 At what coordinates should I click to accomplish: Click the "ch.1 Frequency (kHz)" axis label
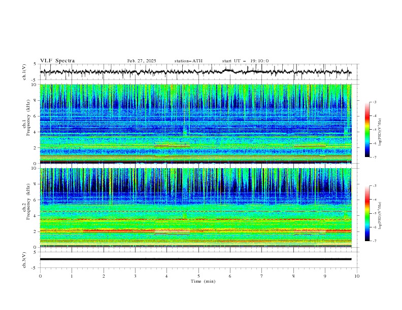pyautogui.click(x=26, y=117)
